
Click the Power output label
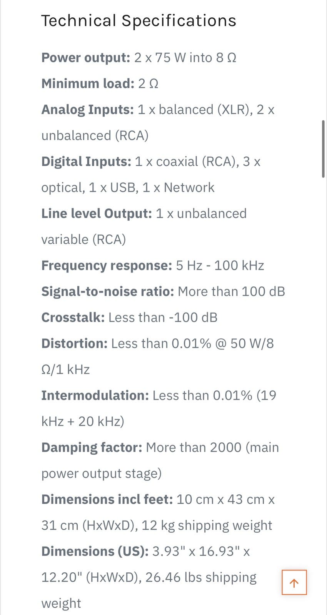tap(86, 58)
